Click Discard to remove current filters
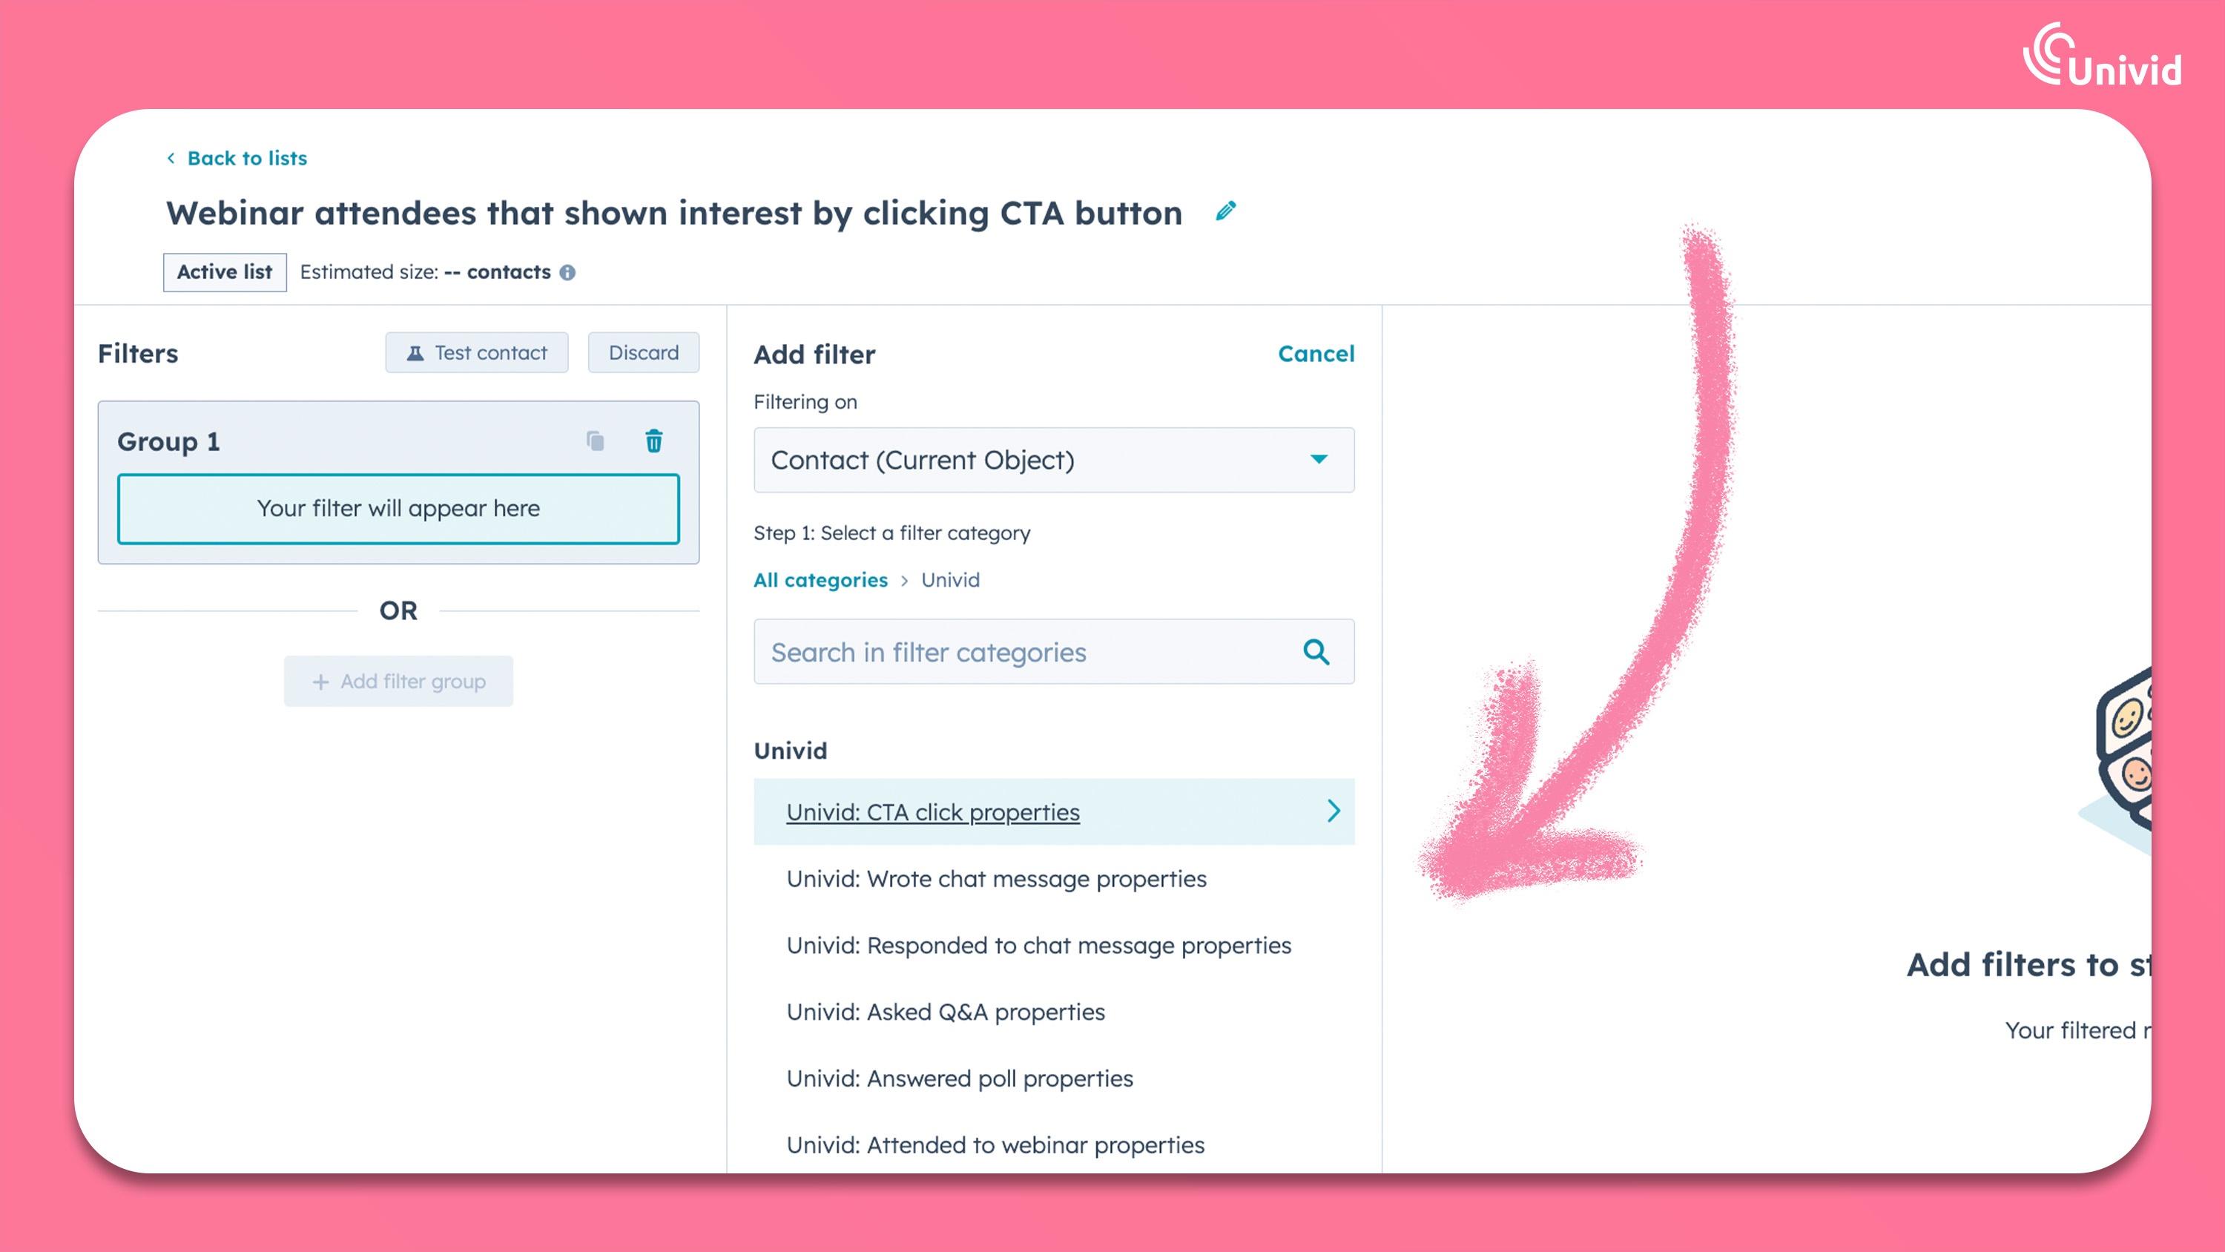 pyautogui.click(x=643, y=353)
